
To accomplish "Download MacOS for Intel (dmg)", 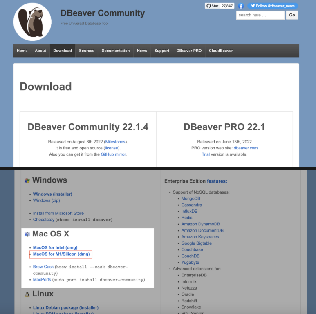I will (x=55, y=247).
